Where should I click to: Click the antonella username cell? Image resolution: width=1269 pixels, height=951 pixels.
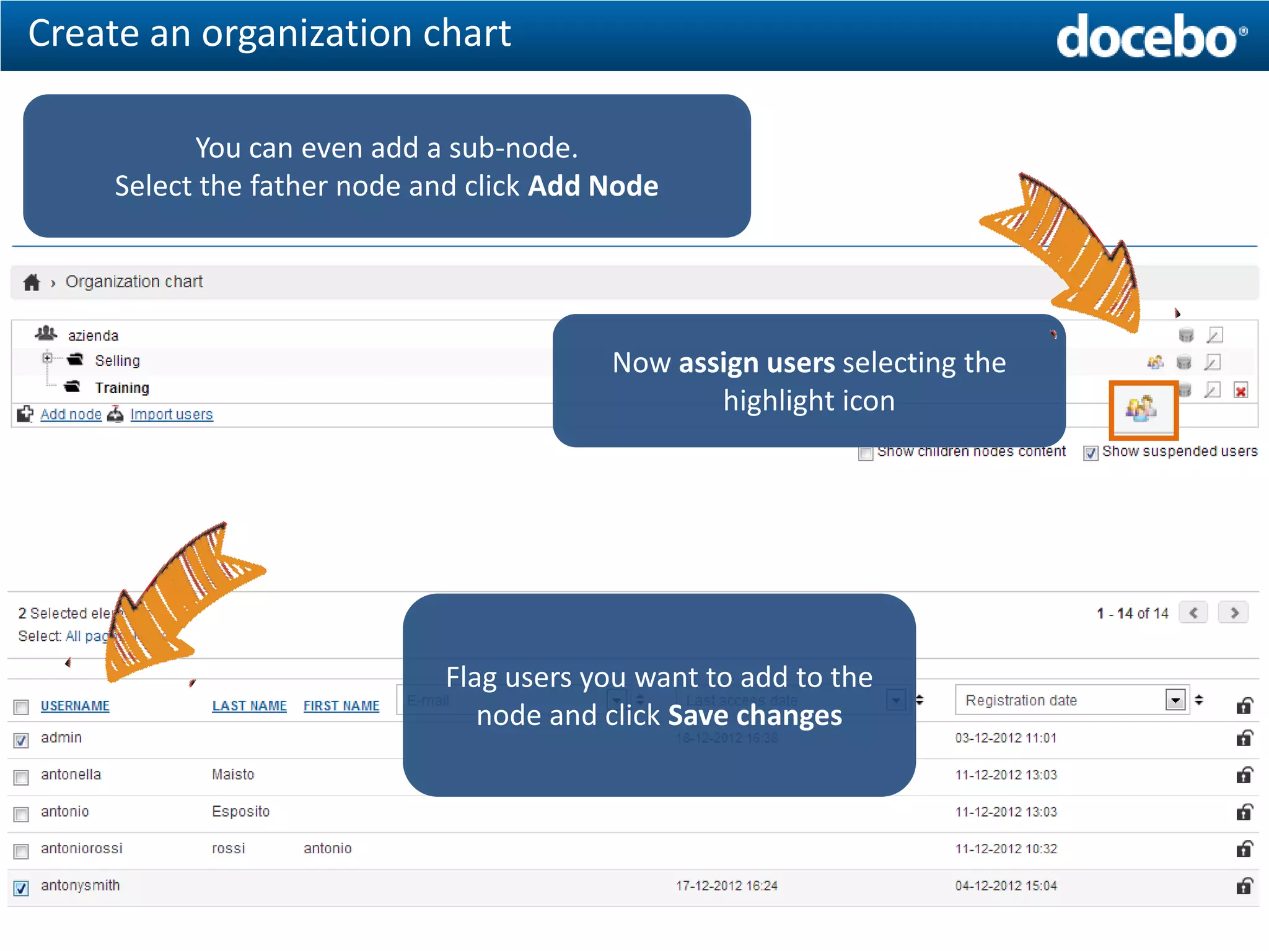(71, 775)
